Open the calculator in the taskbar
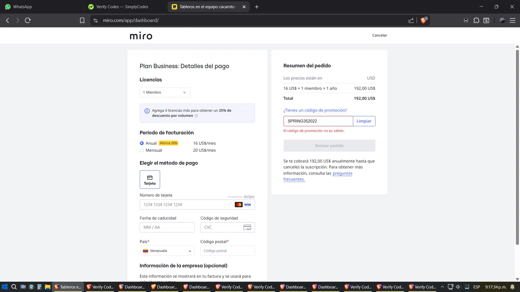Image resolution: width=520 pixels, height=292 pixels. point(39,287)
